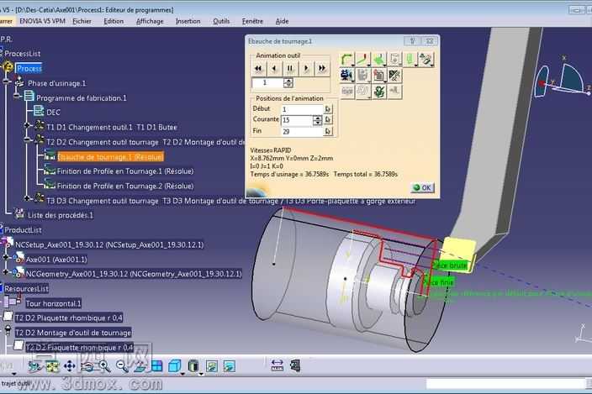The width and height of the screenshot is (592, 394).
Task: Click the dark icon right of the measure tool
Action: pyautogui.click(x=295, y=365)
